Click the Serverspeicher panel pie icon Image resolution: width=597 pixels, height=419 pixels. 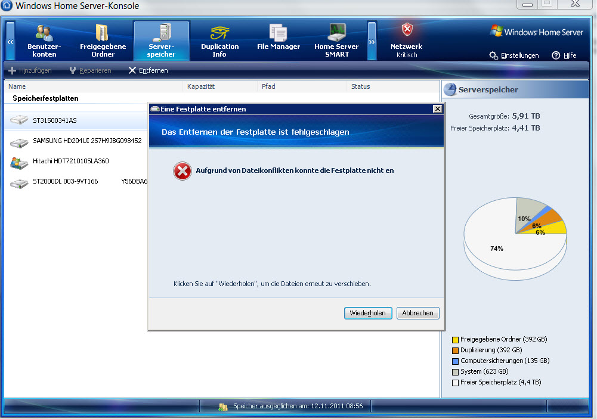450,89
